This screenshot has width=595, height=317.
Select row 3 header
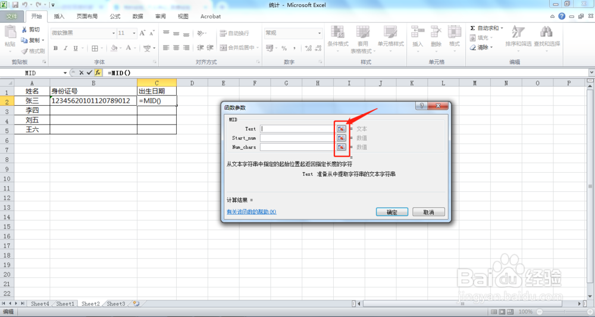click(7, 110)
